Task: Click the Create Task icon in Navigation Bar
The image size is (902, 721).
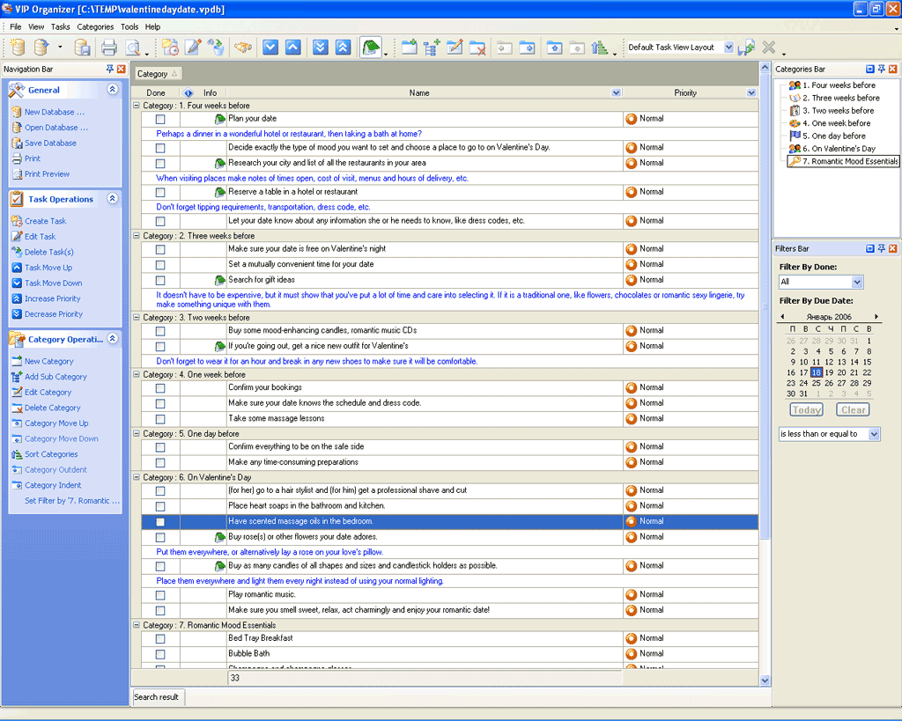Action: coord(18,221)
